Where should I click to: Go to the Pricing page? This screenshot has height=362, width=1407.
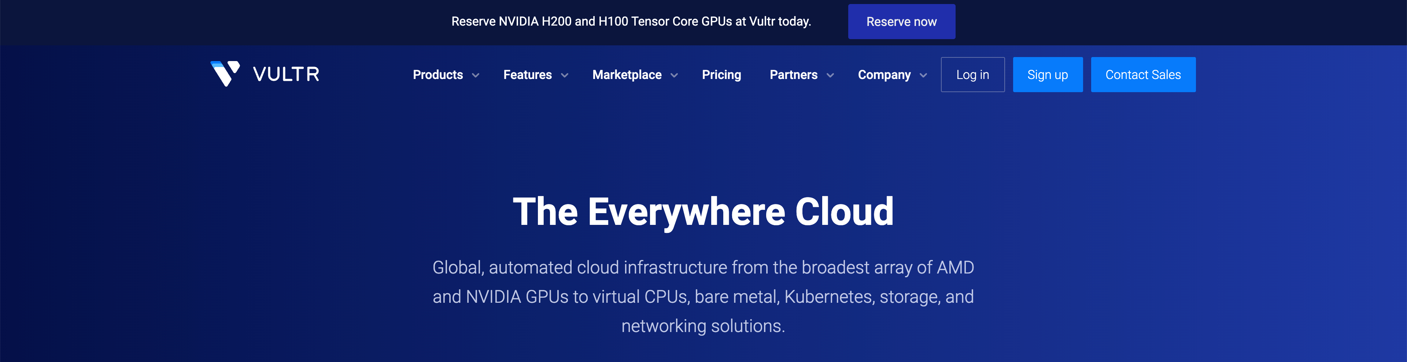721,75
